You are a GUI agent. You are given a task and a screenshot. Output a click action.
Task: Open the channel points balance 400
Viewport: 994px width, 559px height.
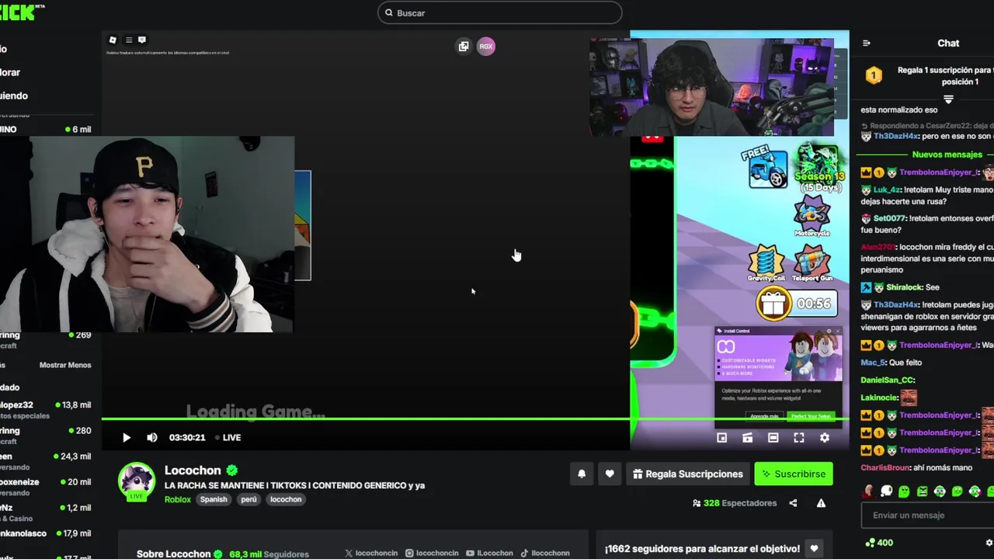coord(878,543)
